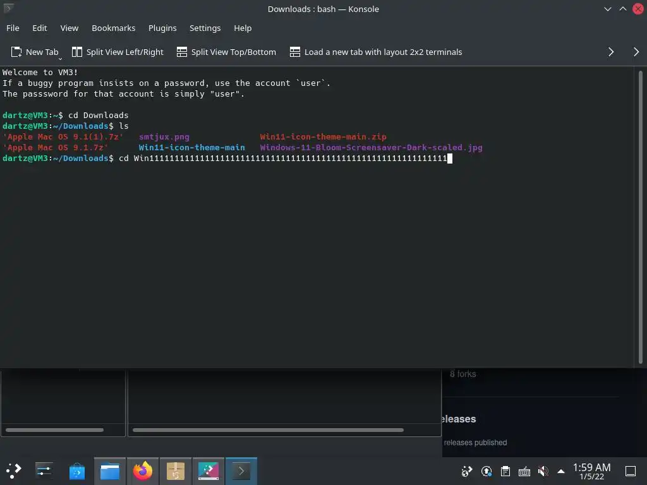This screenshot has width=647, height=485.
Task: Click 'Windows-11-Bloom-Screensaver-Dark-scaled.jpg' filename
Action: tap(371, 148)
